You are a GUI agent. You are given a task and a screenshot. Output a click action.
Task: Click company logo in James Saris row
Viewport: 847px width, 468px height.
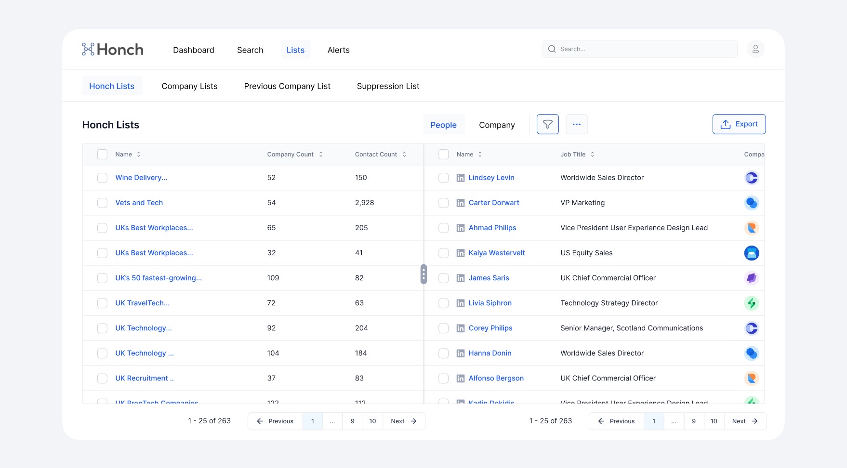[752, 278]
